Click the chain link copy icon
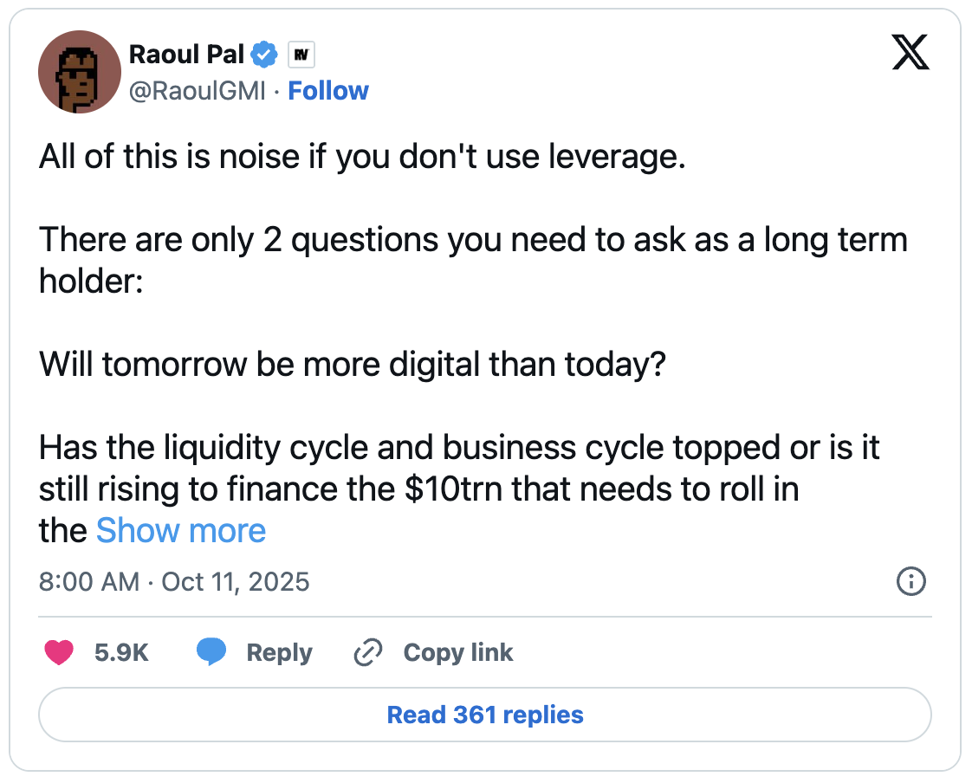Viewport: 972px width, 783px height. (x=369, y=652)
